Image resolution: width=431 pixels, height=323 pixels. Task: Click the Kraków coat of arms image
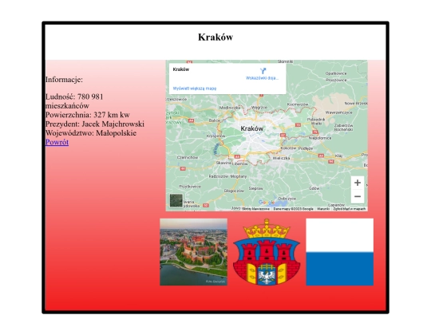[x=267, y=252]
